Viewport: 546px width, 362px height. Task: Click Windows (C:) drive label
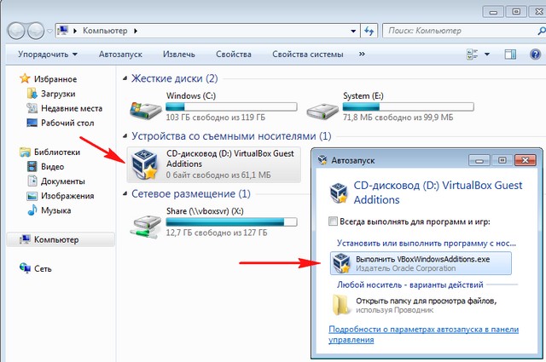point(191,95)
